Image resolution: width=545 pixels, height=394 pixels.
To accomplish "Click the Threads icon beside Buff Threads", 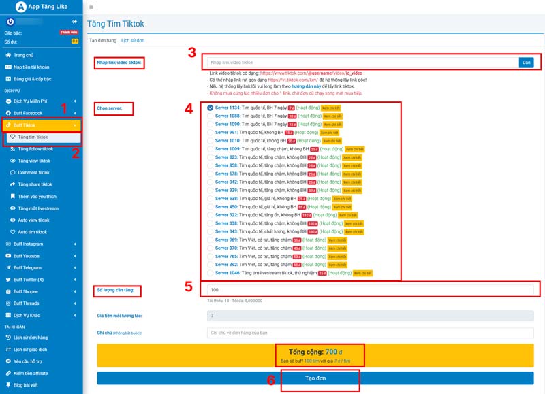I will (x=8, y=303).
